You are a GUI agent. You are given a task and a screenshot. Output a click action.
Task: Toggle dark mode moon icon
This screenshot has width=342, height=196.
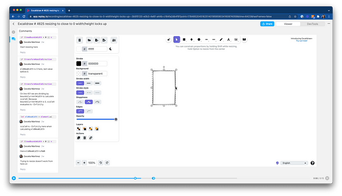pyautogui.click(x=110, y=49)
